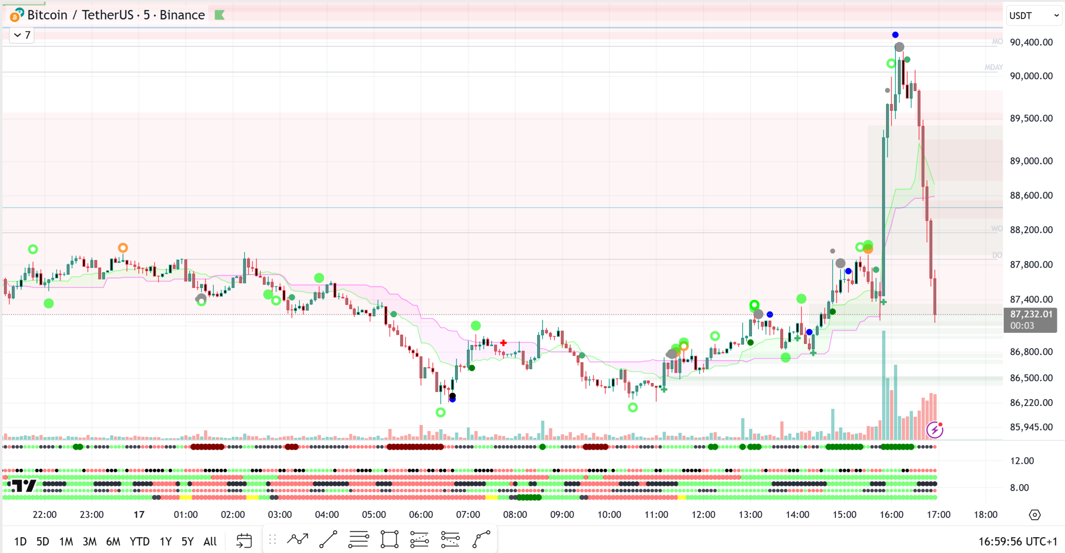Select the curve drawing tool

(481, 539)
